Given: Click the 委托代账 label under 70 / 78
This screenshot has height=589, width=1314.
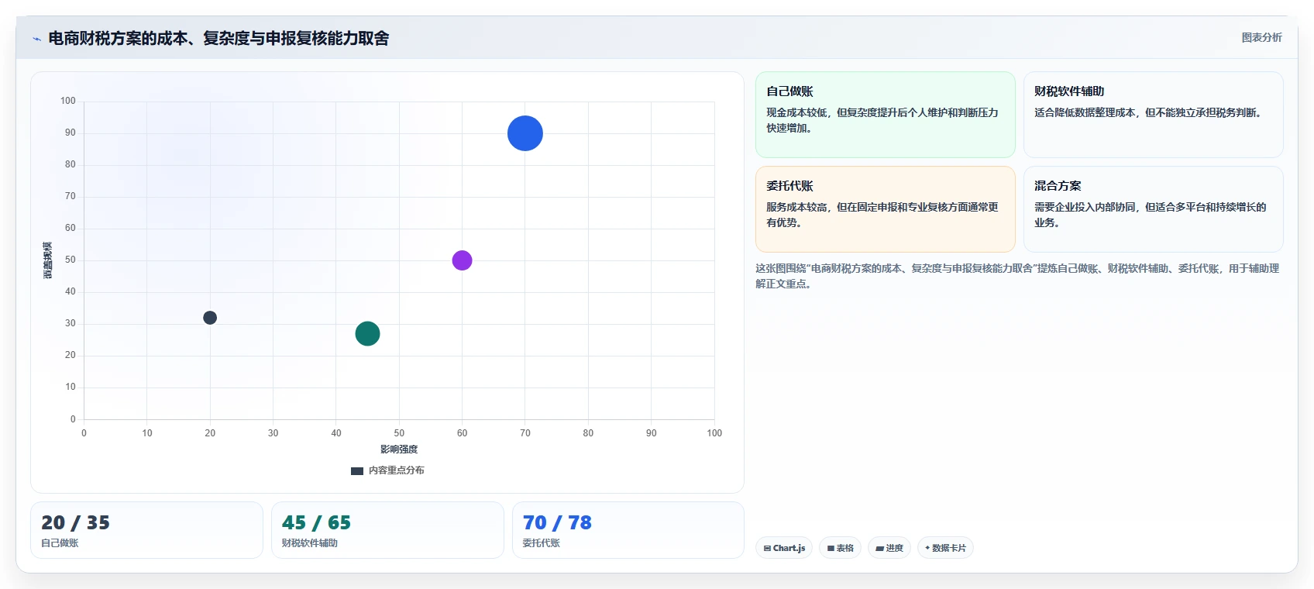Looking at the screenshot, I should coord(541,543).
